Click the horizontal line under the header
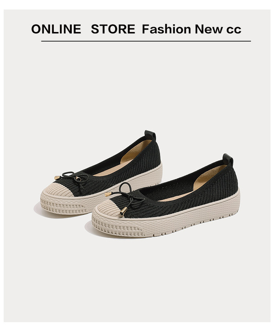Viewport: 276px width, 328px height. 146,41
